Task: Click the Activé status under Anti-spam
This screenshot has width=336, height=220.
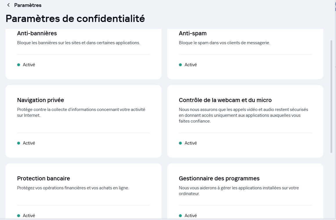Action: click(x=191, y=65)
